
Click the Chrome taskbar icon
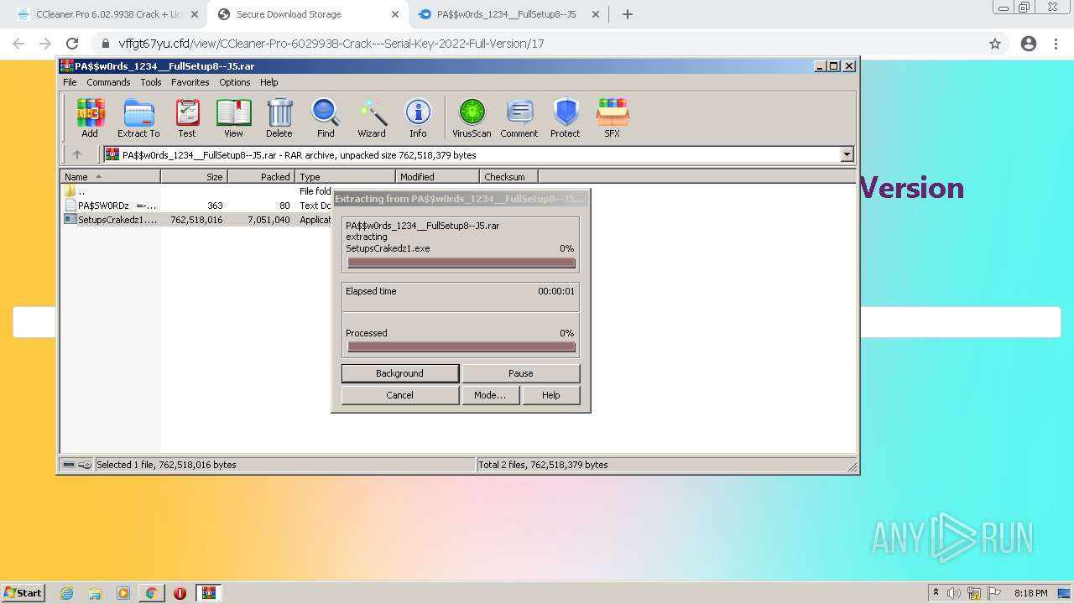point(151,593)
